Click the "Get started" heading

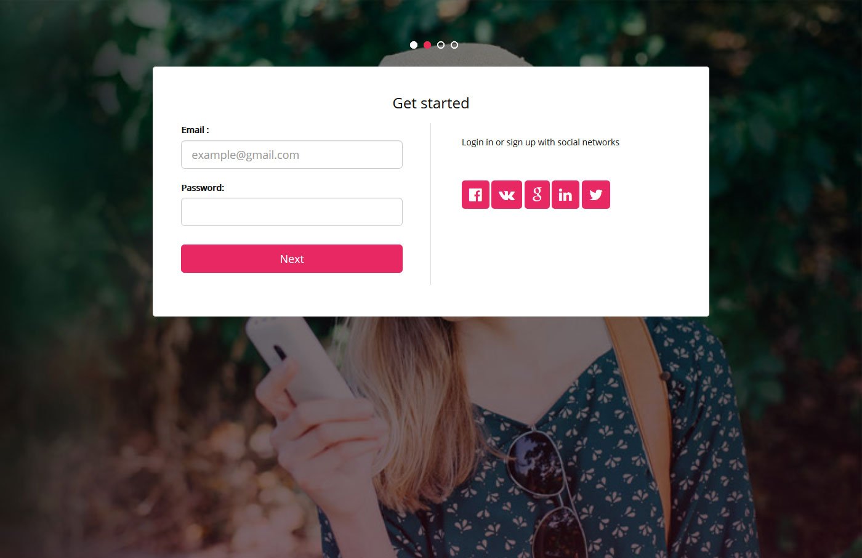point(431,103)
